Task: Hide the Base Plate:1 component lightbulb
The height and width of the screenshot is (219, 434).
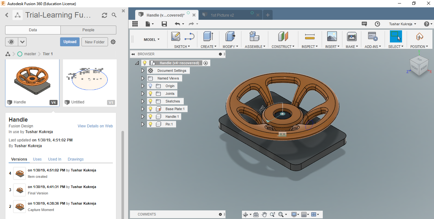Action: [x=150, y=109]
